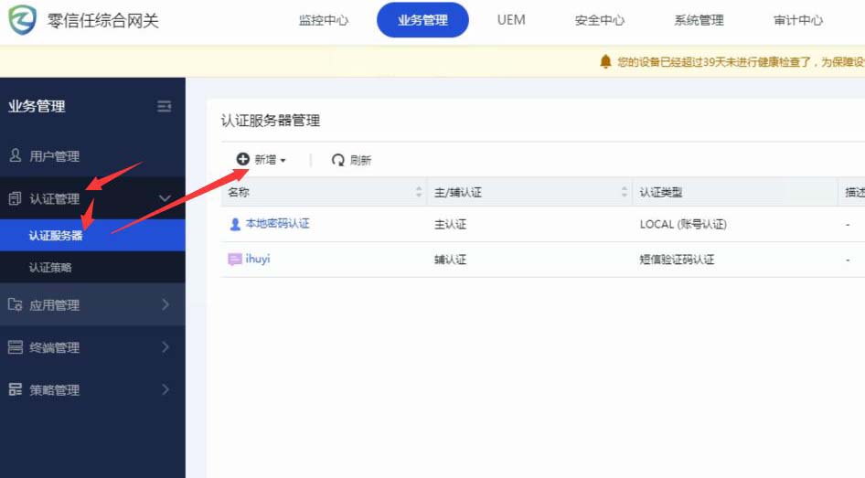Click the 终端管理 icon in sidebar

coord(16,347)
